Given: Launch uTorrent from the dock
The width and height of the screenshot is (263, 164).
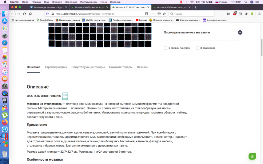Looking at the screenshot, I should tap(5, 115).
